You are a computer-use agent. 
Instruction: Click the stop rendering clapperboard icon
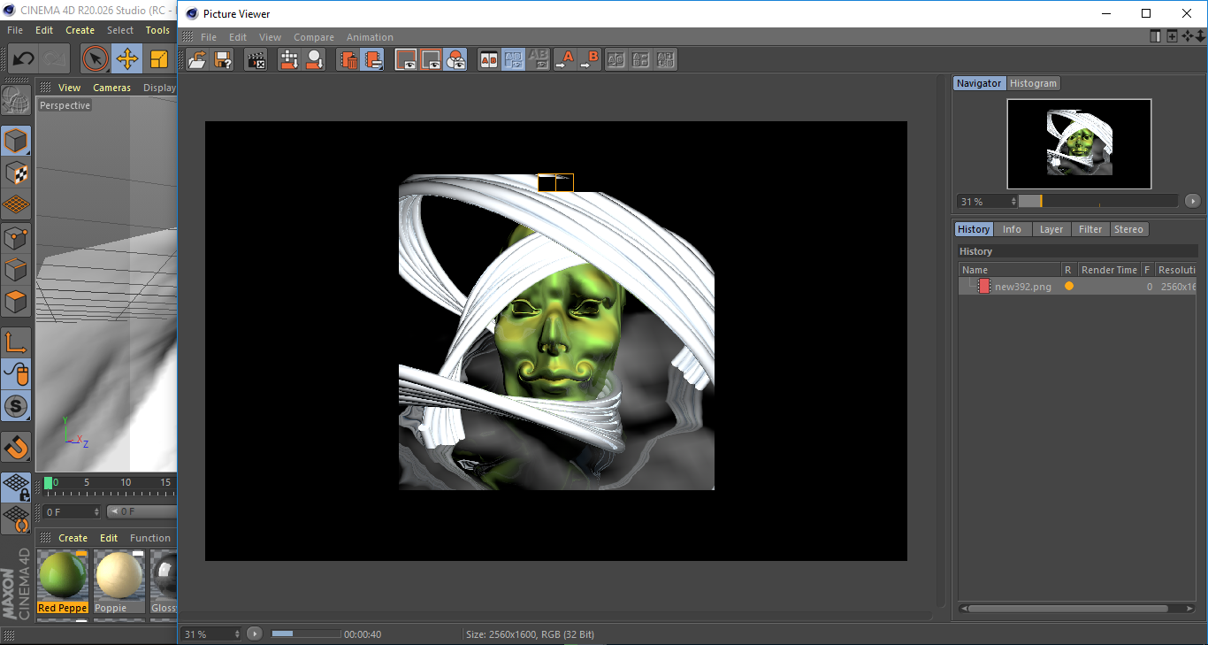256,60
